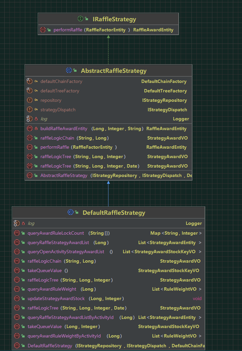Click the protected key icon beside repository
This screenshot has width=242, height=351.
point(36,100)
